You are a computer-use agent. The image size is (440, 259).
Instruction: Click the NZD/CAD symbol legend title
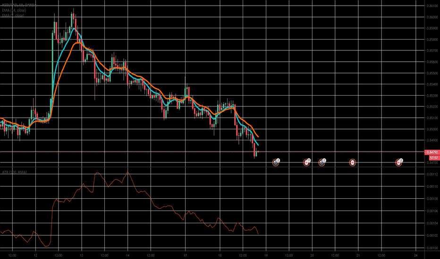19,5
